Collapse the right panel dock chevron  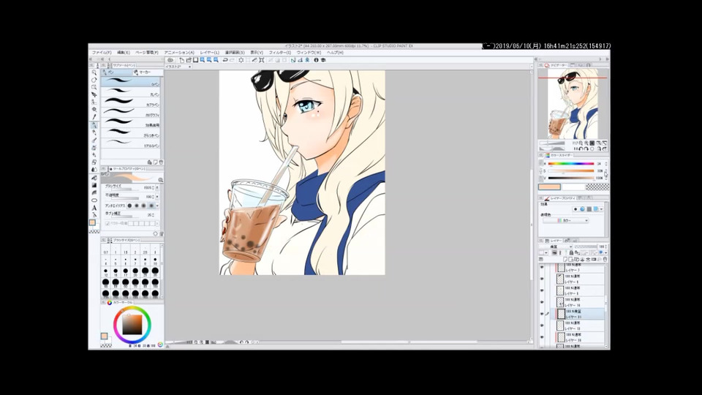pyautogui.click(x=607, y=59)
